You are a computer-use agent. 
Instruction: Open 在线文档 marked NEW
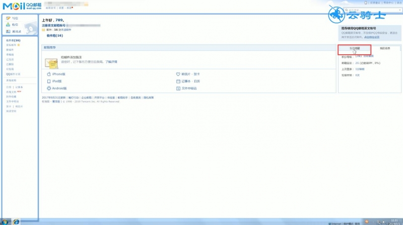click(x=11, y=92)
